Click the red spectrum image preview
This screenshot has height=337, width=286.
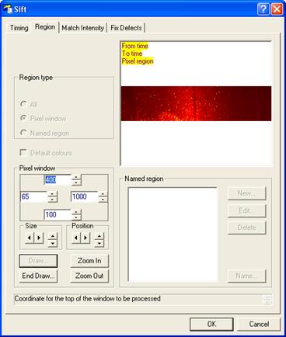tap(196, 103)
